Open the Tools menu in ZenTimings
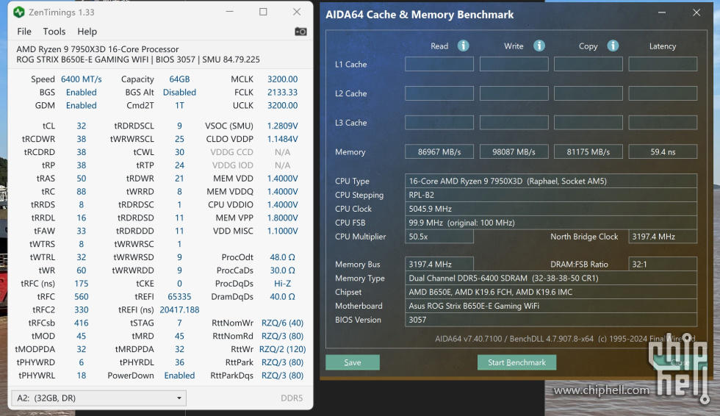This screenshot has height=416, width=720. (x=54, y=31)
